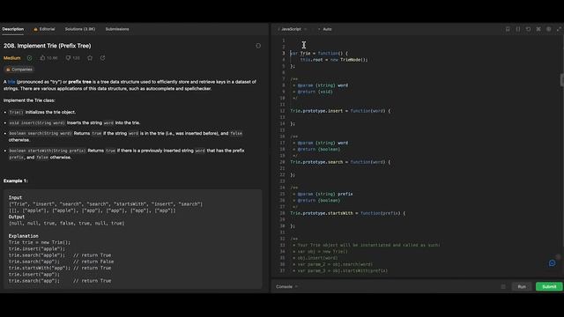This screenshot has width=564, height=317.
Task: Click the circular hint icon beside problem title
Action: pyautogui.click(x=258, y=46)
